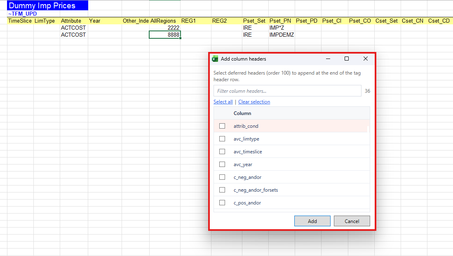Select the Pset_CI header cell

(335, 21)
